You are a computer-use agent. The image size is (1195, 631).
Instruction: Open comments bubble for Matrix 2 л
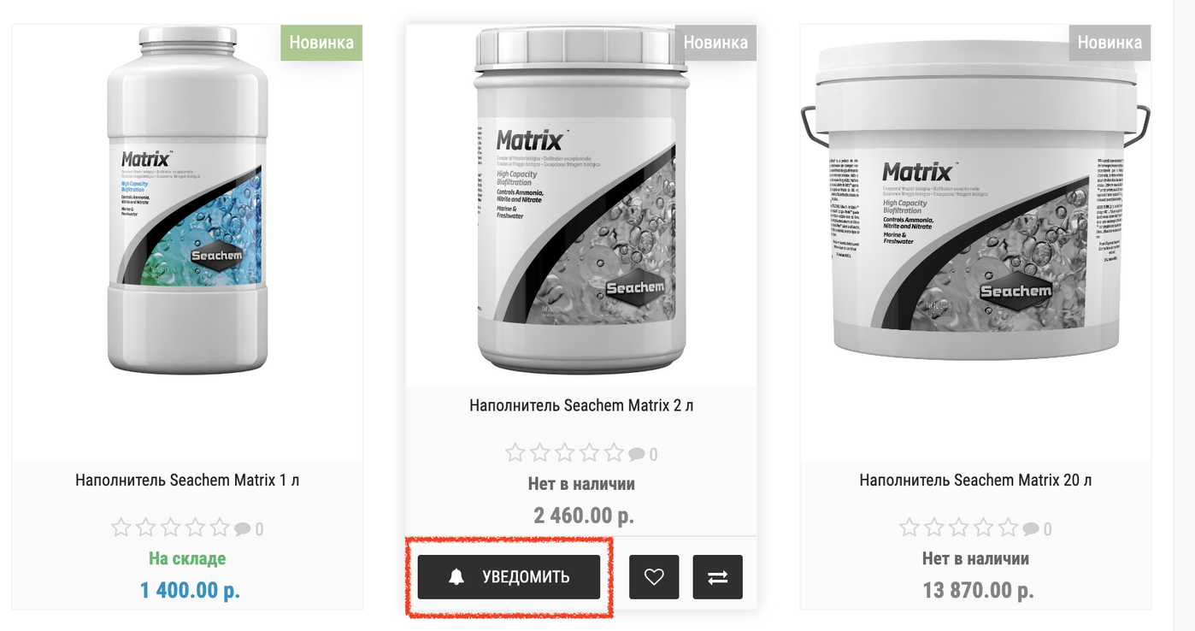pyautogui.click(x=637, y=454)
